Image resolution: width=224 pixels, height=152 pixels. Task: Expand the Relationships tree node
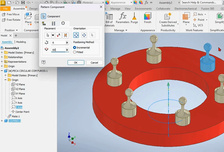tap(2, 57)
